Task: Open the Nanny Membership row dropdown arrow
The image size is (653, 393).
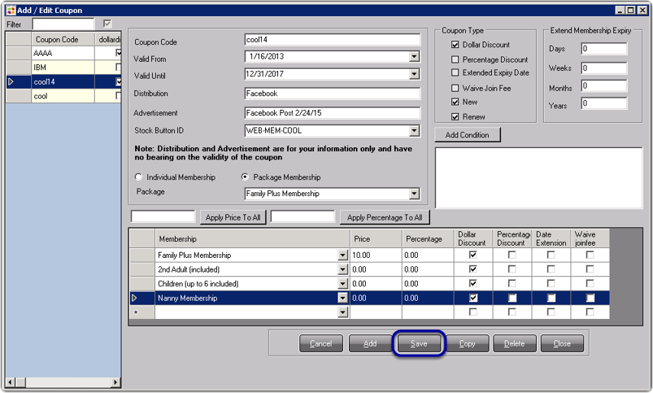Action: point(343,298)
